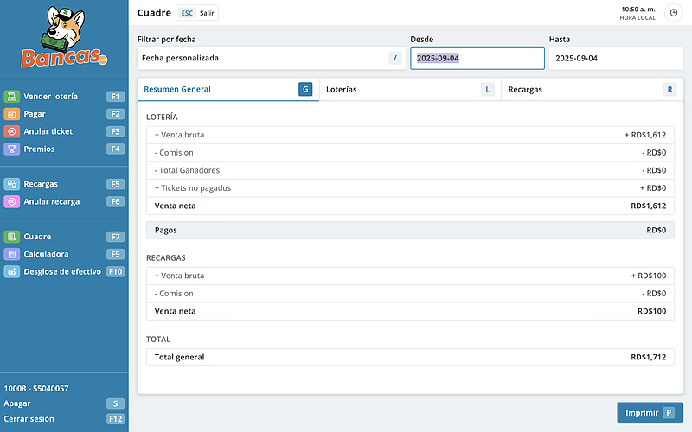Open Calculadora from the sidebar
This screenshot has height=432, width=692.
pos(64,254)
